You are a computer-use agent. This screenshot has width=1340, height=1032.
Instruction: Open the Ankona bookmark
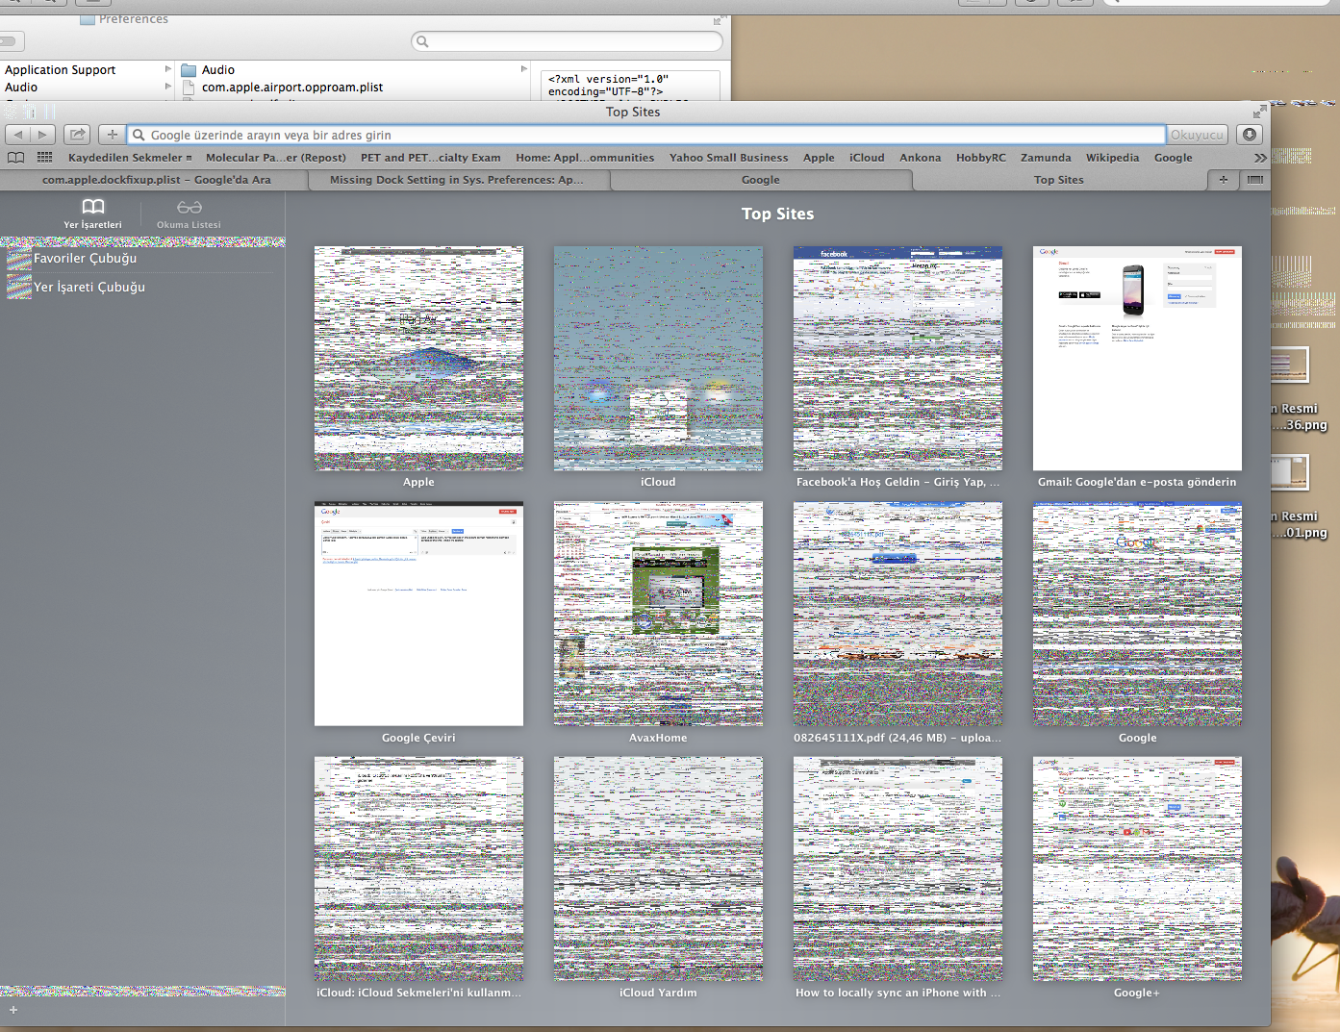pos(921,158)
